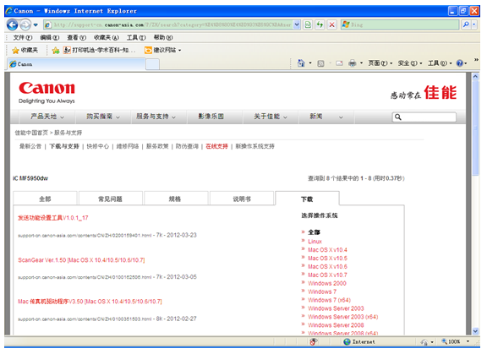
Task: Click the Refresh page icon
Action: pyautogui.click(x=320, y=25)
